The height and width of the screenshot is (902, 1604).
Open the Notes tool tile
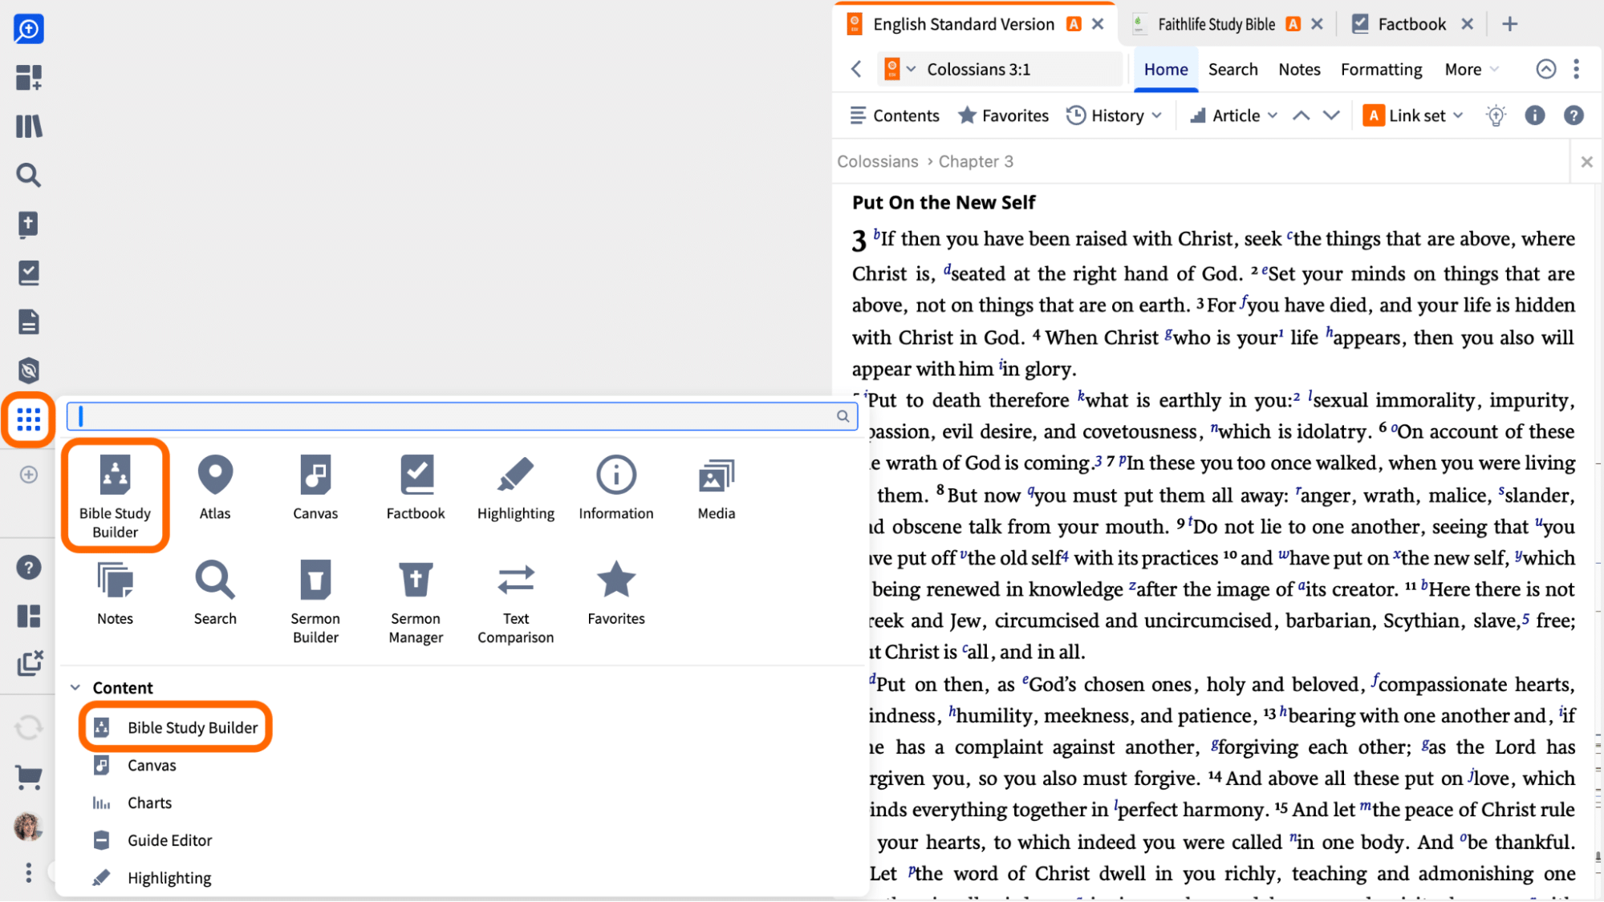coord(116,593)
